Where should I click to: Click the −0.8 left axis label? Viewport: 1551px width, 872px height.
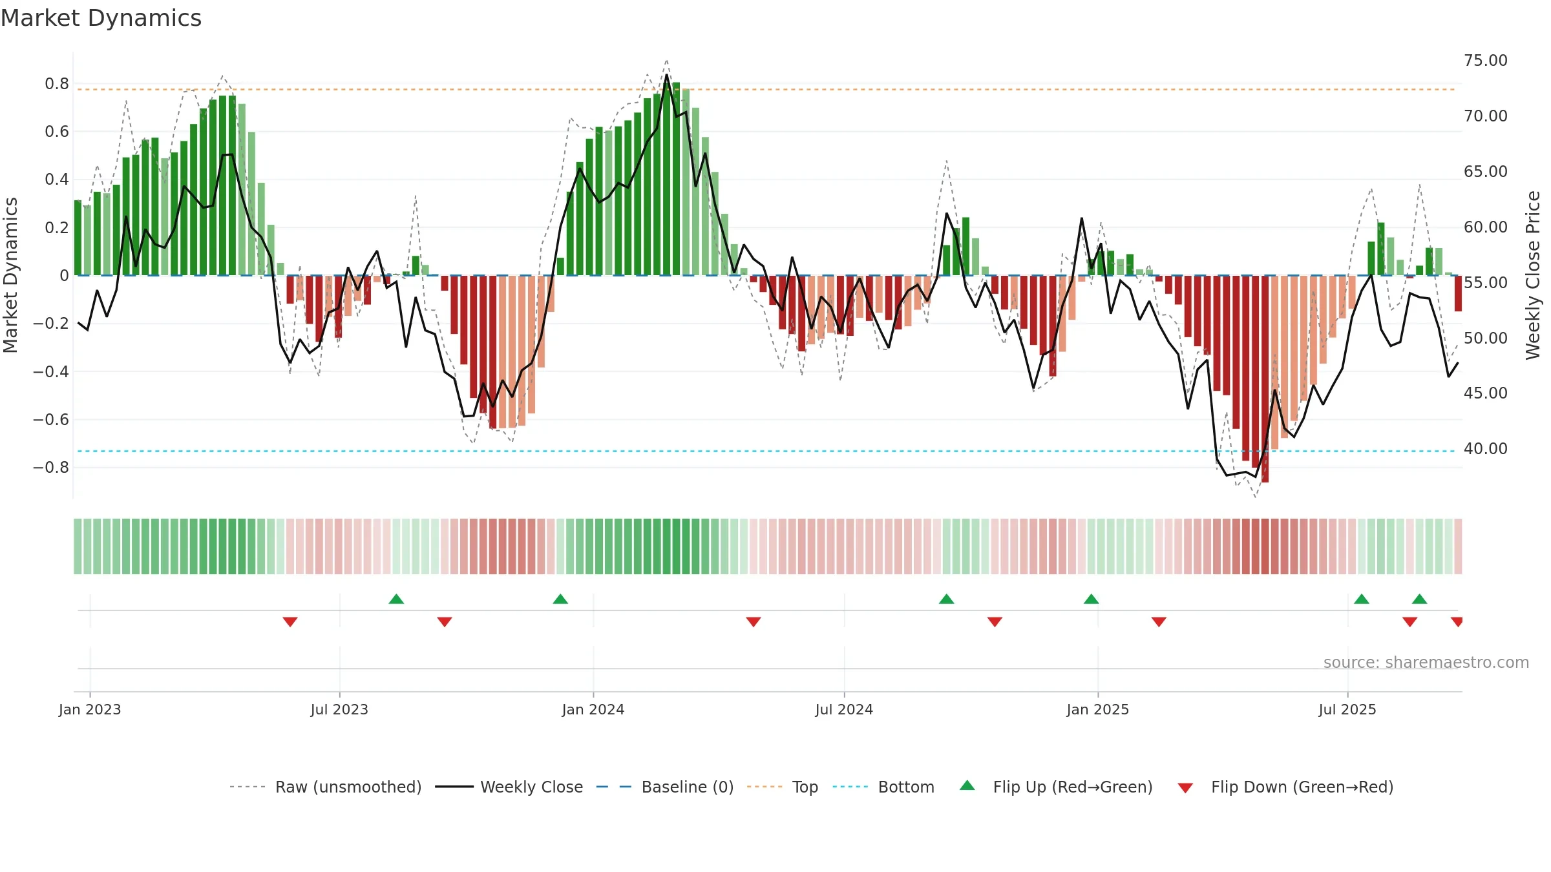51,467
